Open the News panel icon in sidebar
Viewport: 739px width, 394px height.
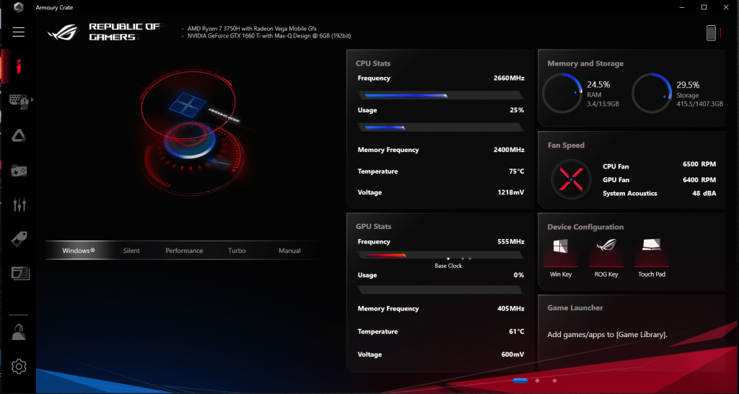coord(20,273)
